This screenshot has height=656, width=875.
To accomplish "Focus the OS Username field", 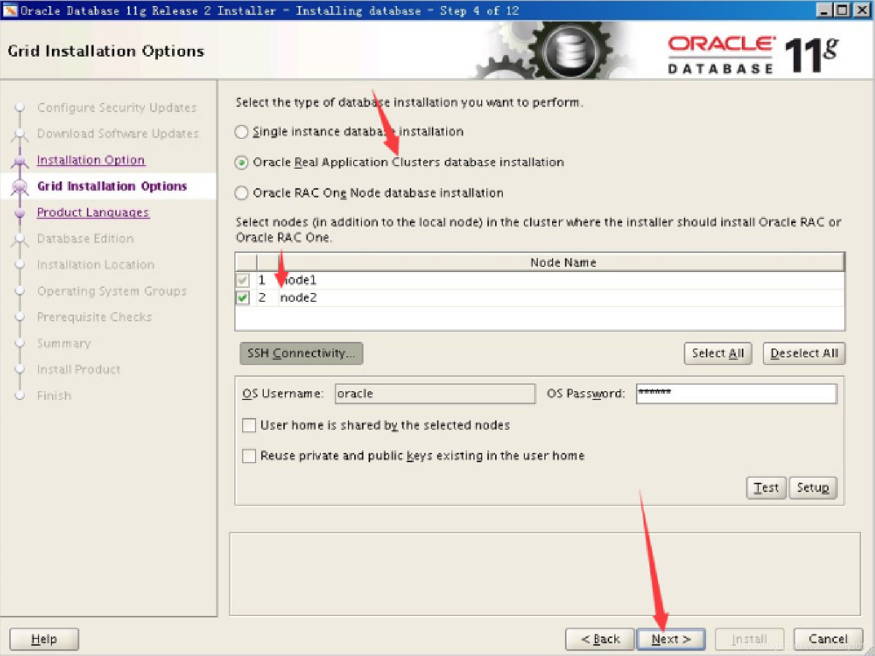I will [435, 394].
